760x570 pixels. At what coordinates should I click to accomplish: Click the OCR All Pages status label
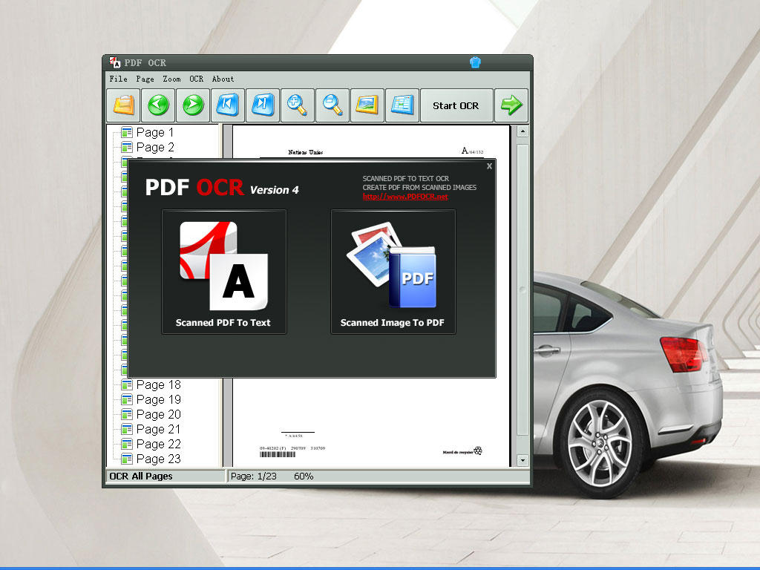coord(141,476)
